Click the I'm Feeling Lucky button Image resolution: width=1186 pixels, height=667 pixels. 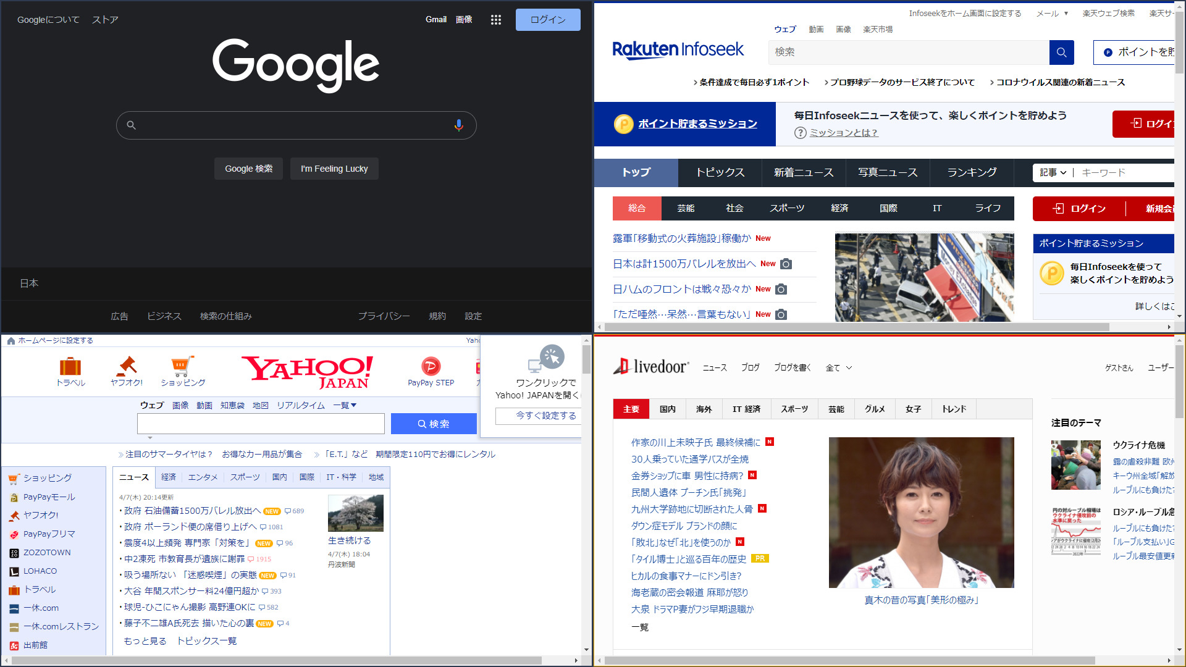point(334,169)
